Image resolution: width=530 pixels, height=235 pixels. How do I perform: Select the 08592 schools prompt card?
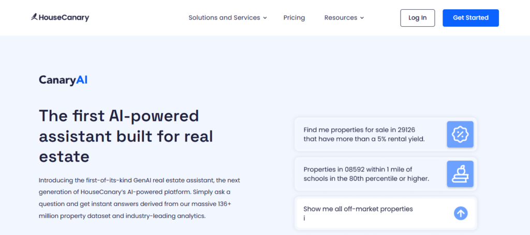(386, 174)
